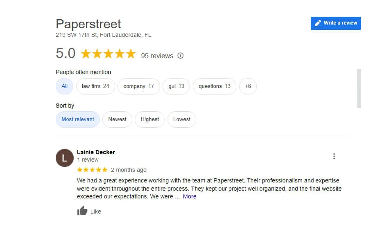Image resolution: width=389 pixels, height=225 pixels.
Task: Filter reviews mentioning 'gui'
Action: tap(176, 86)
